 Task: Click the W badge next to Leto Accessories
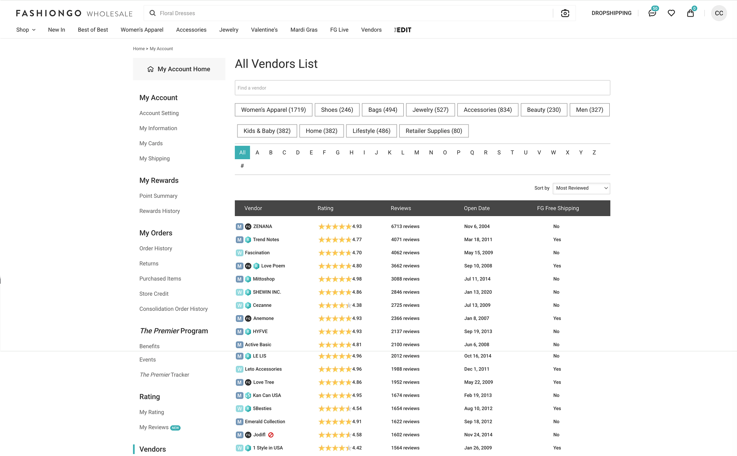tap(239, 369)
